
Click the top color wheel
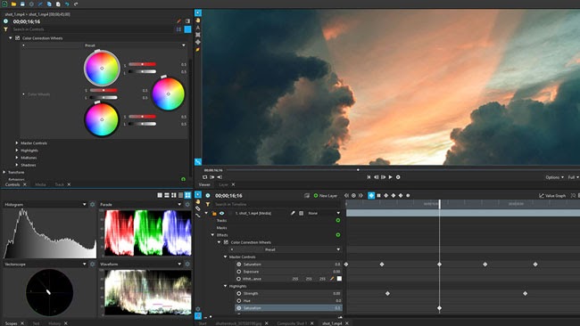click(x=102, y=69)
